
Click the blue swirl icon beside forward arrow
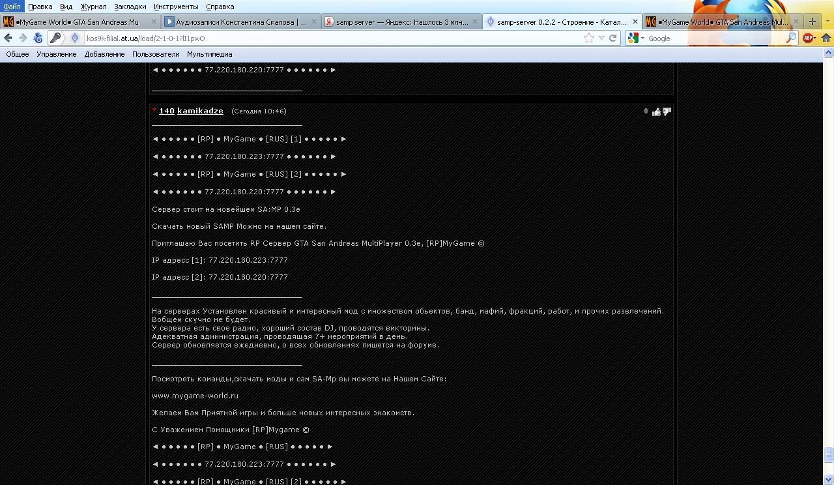tap(38, 38)
